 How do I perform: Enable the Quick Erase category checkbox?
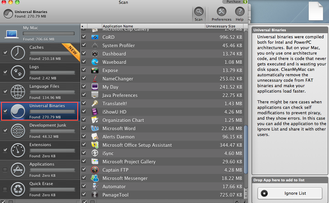pyautogui.click(x=5, y=189)
